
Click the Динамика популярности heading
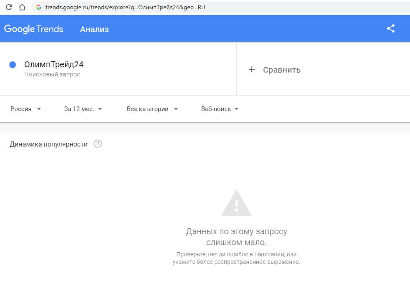pyautogui.click(x=48, y=144)
